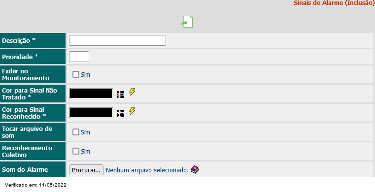Click the Sinais de Alarme (Inclusão) title
Image resolution: width=375 pixels, height=192 pixels.
click(334, 3)
